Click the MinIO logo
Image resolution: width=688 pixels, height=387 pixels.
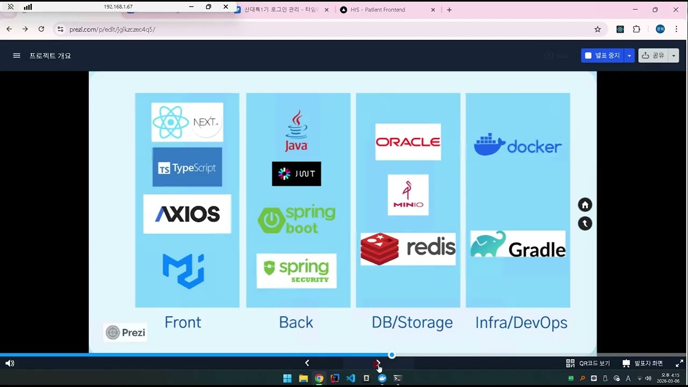[408, 195]
